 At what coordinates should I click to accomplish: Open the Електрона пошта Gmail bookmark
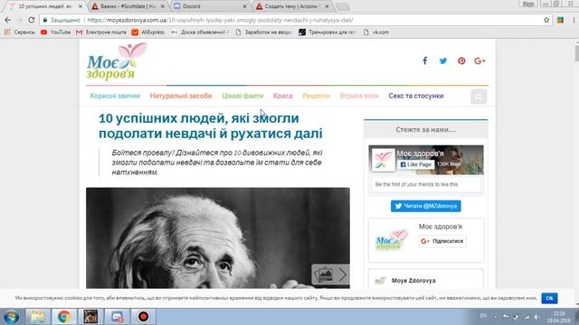pyautogui.click(x=100, y=32)
